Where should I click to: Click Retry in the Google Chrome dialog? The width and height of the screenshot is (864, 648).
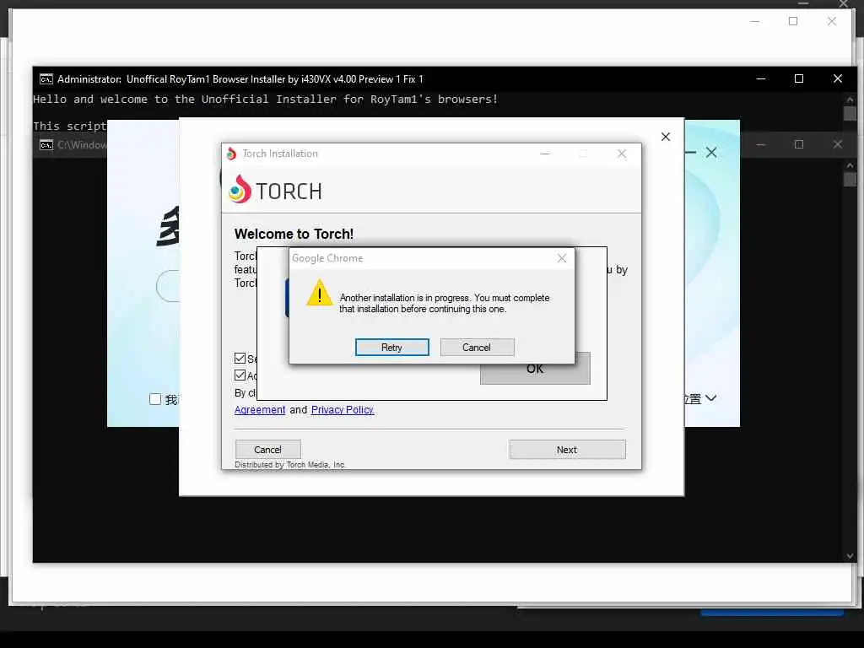tap(391, 347)
